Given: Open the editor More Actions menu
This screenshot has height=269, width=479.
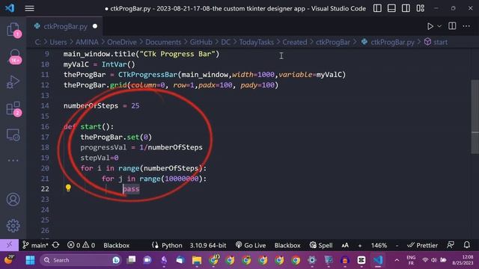Looking at the screenshot, I should 466,26.
